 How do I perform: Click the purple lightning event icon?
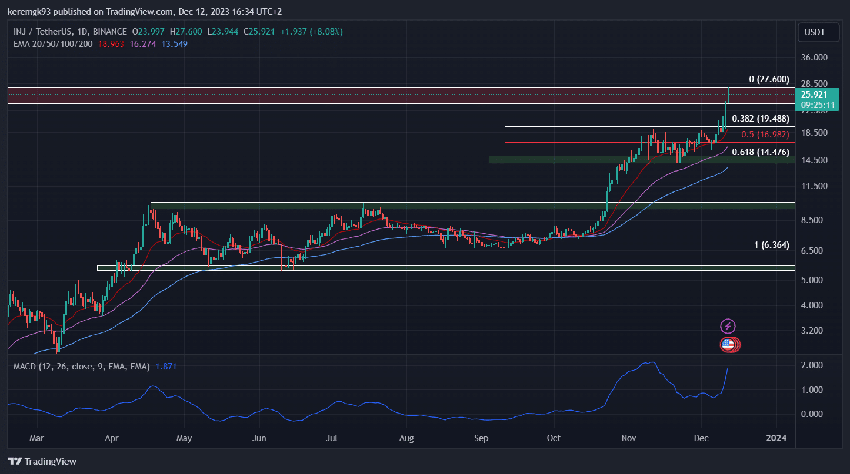point(728,326)
